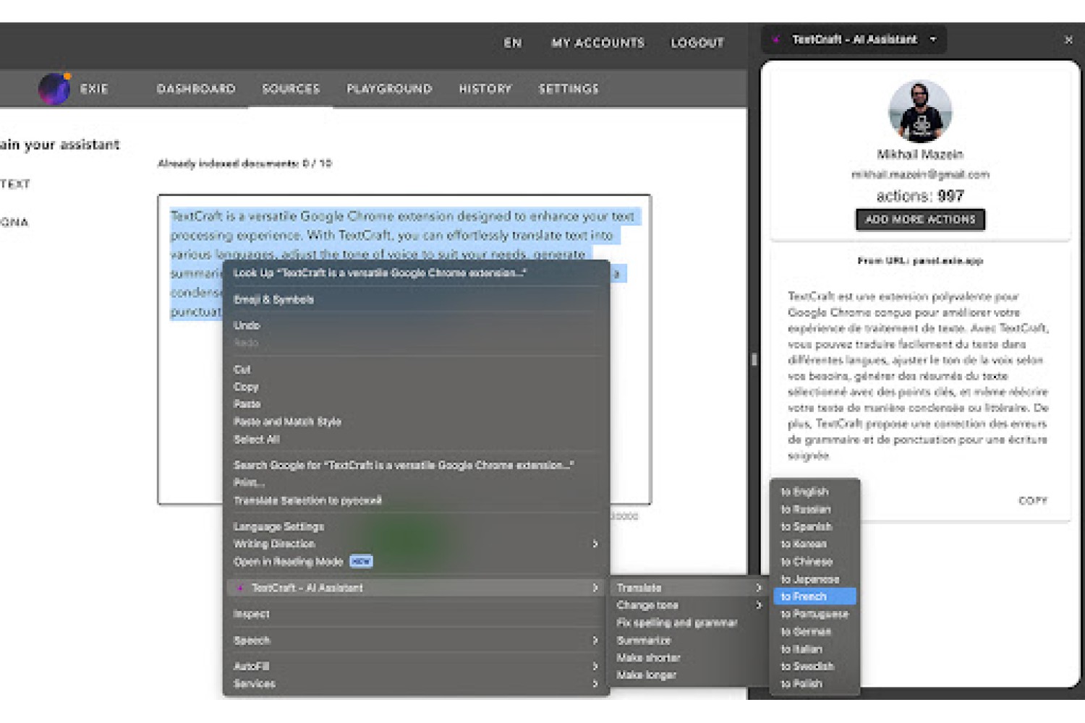Open the PLAYGROUND tab

click(x=389, y=89)
